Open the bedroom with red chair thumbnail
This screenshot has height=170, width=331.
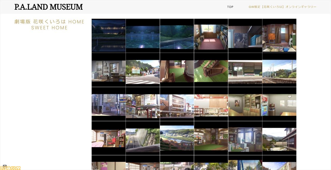click(x=109, y=138)
